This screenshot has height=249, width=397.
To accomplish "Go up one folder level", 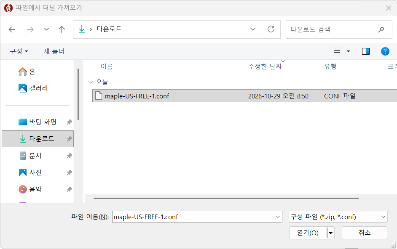I will click(62, 29).
